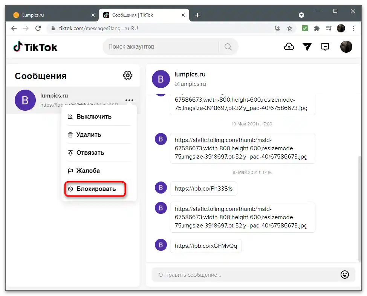The image size is (367, 296).
Task: Open the https://ibb.co/Ph33S1s message link
Action: point(203,189)
